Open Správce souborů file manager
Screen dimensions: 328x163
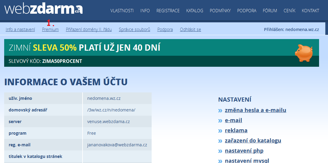coord(134,30)
